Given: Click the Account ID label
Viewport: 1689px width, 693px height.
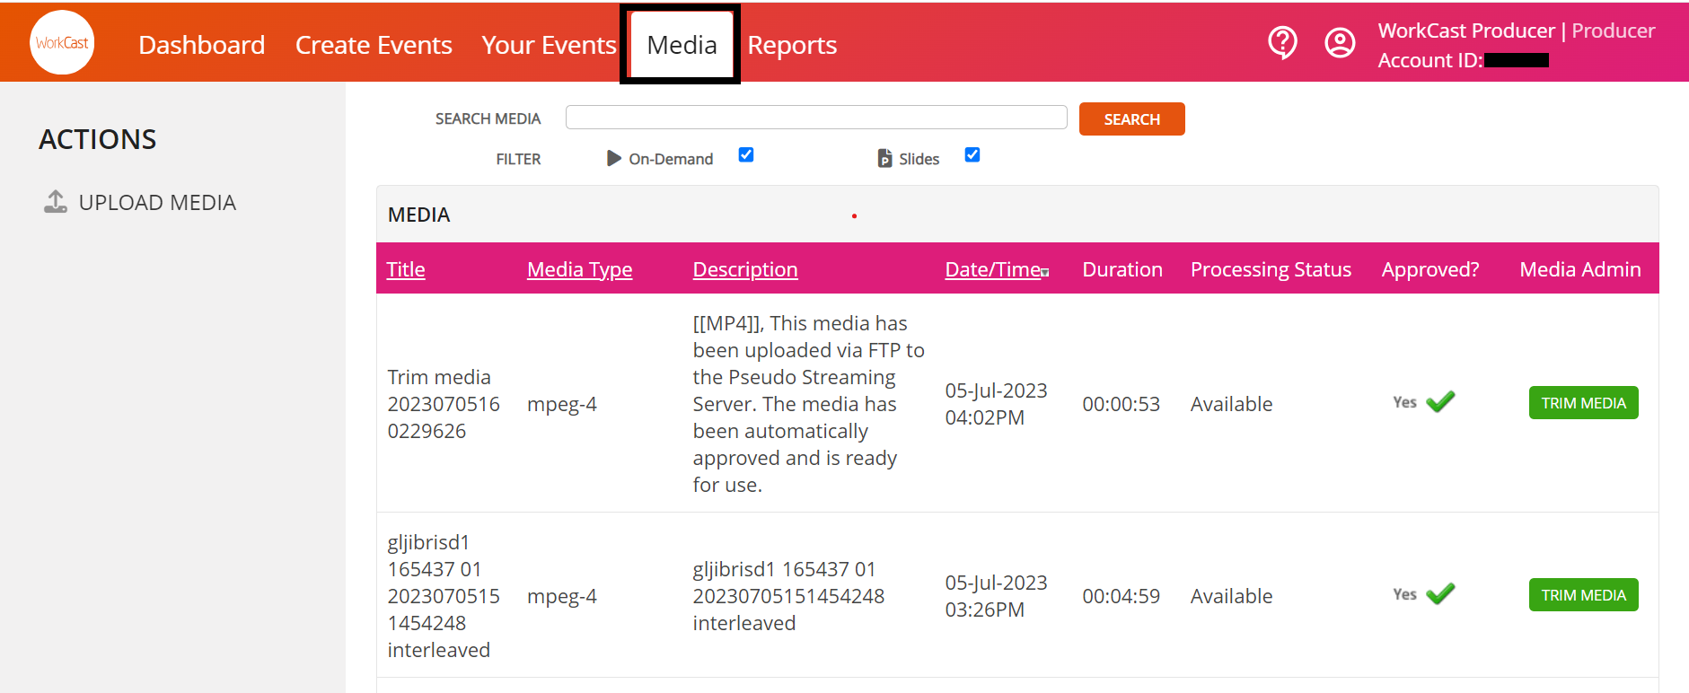Looking at the screenshot, I should (1430, 60).
